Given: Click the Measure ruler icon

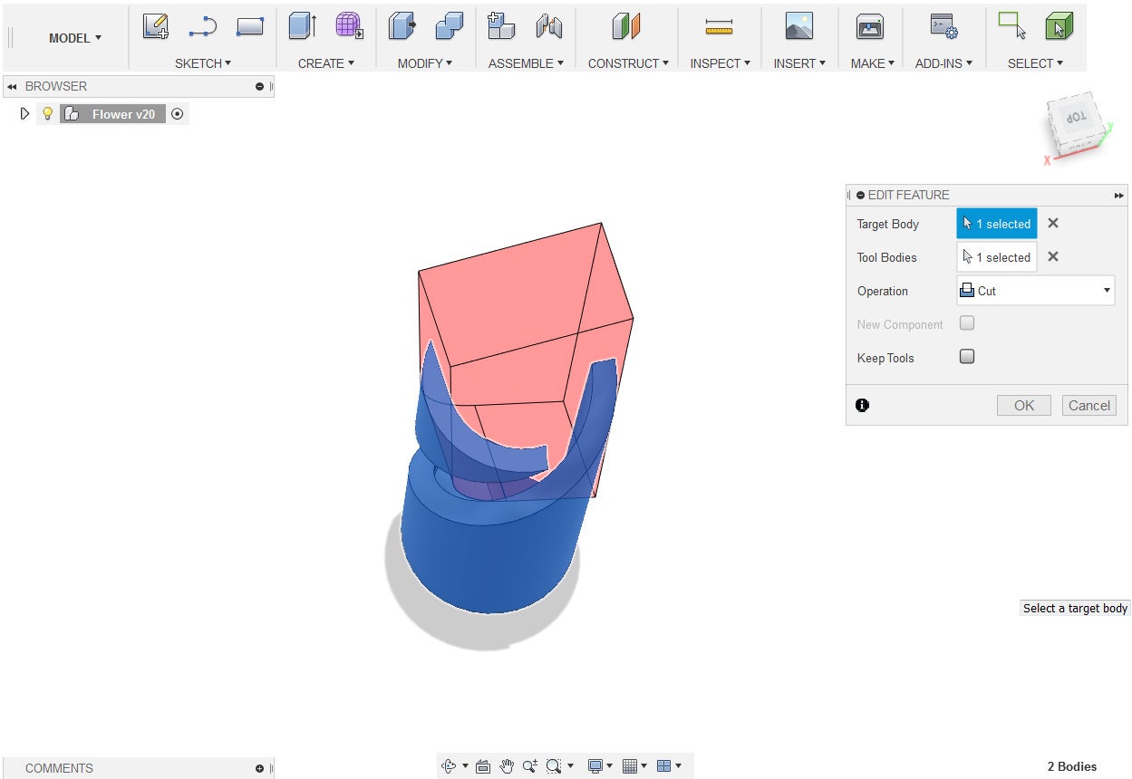Looking at the screenshot, I should coord(719,28).
